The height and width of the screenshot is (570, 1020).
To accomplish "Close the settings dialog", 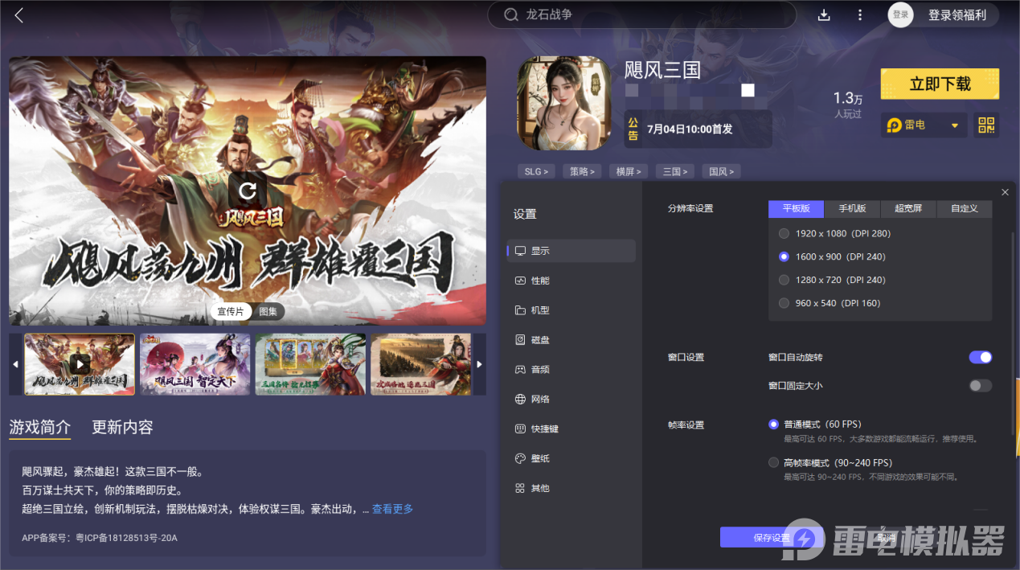I will coord(1005,192).
